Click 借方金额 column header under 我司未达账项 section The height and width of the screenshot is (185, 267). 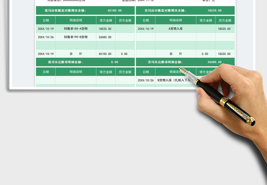point(106,72)
